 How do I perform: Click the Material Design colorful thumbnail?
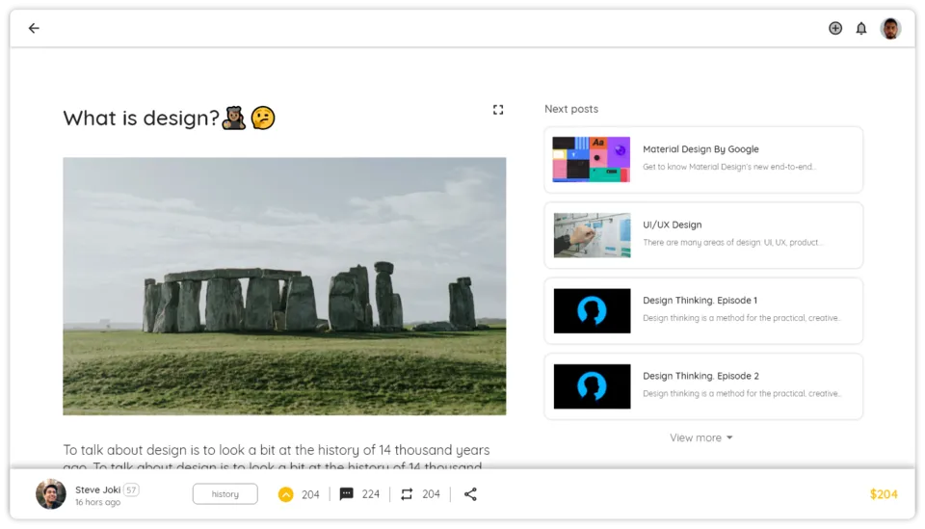tap(591, 159)
